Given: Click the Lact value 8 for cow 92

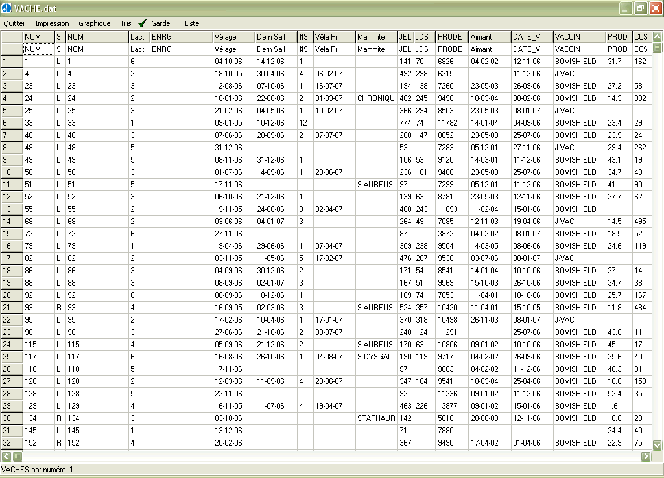Looking at the screenshot, I should click(x=139, y=295).
